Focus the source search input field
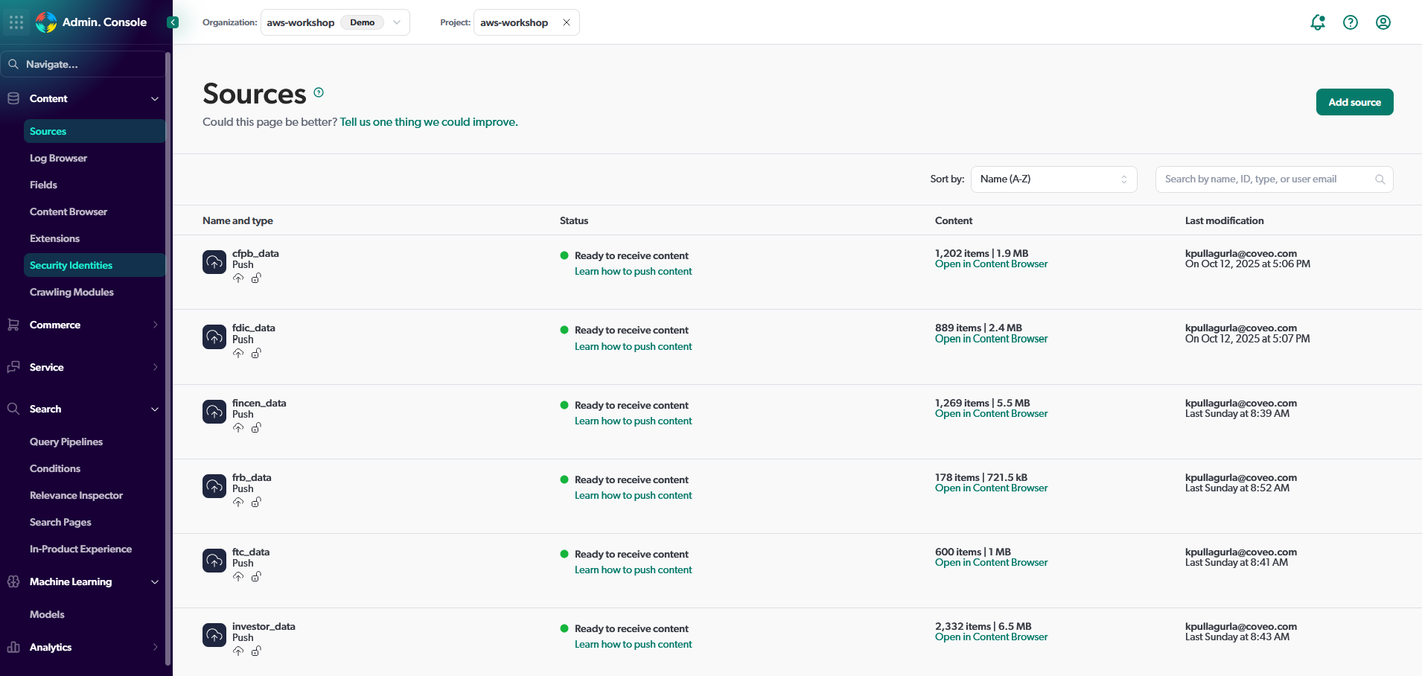 click(x=1266, y=179)
